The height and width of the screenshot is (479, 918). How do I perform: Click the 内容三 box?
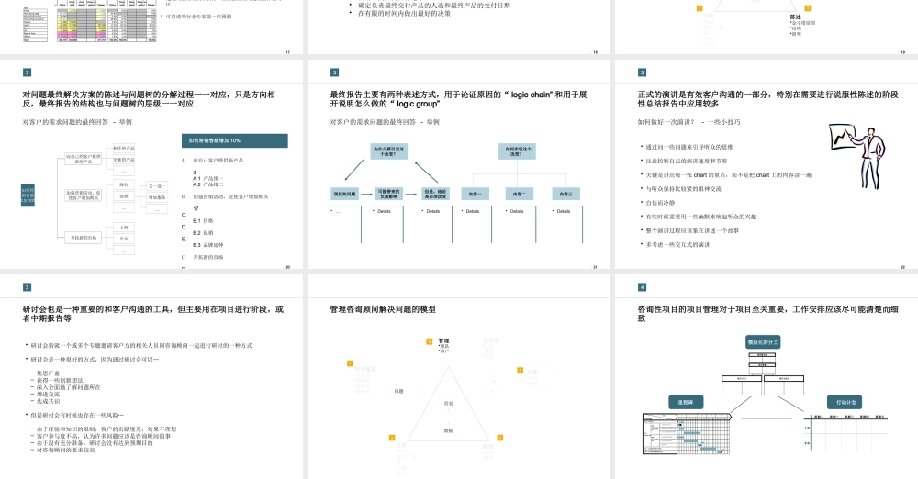(x=566, y=194)
